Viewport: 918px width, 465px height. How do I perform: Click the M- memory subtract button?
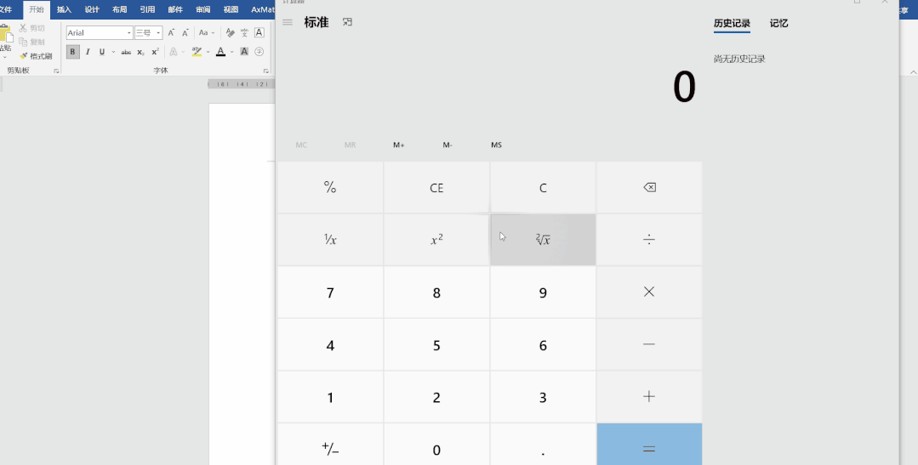point(448,145)
